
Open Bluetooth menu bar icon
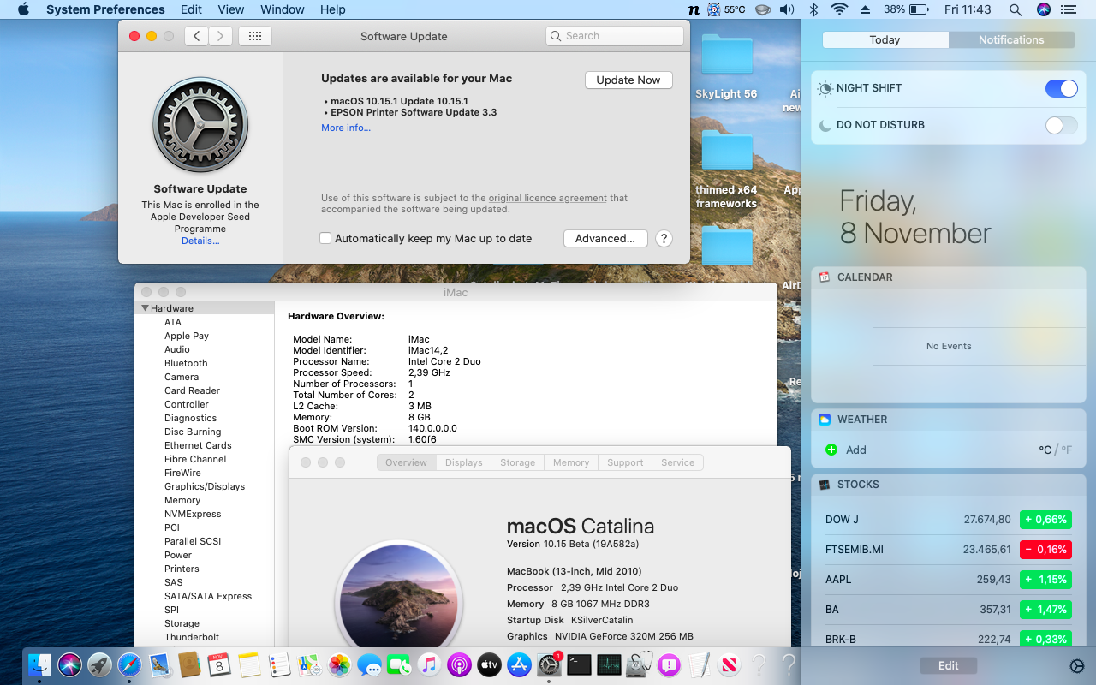coord(814,9)
